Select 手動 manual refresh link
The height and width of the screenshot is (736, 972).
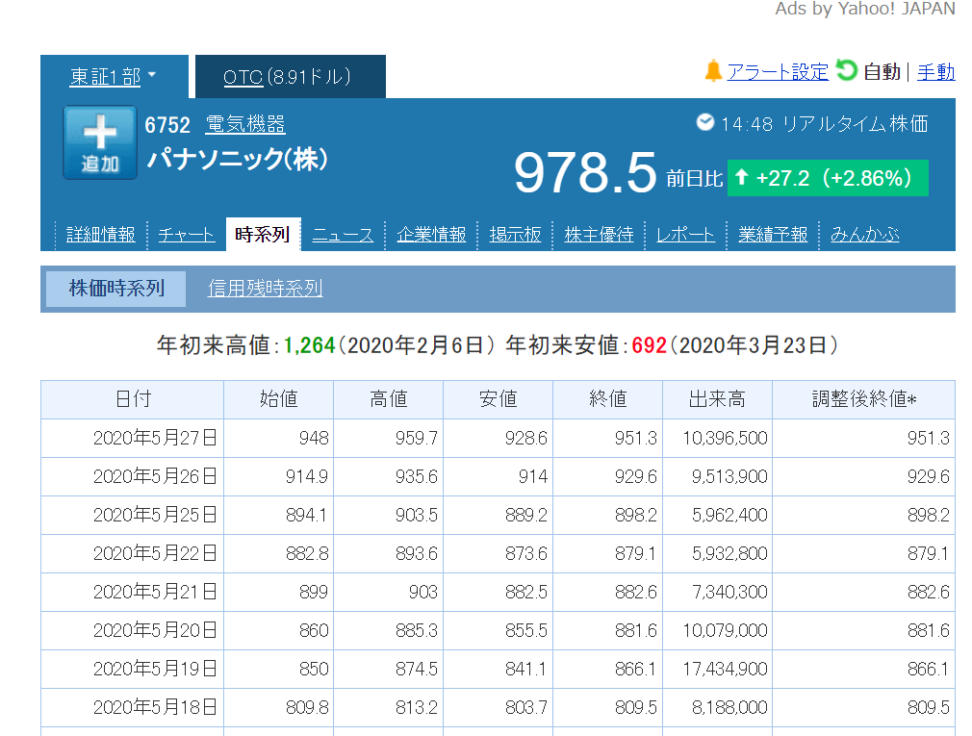(x=936, y=72)
